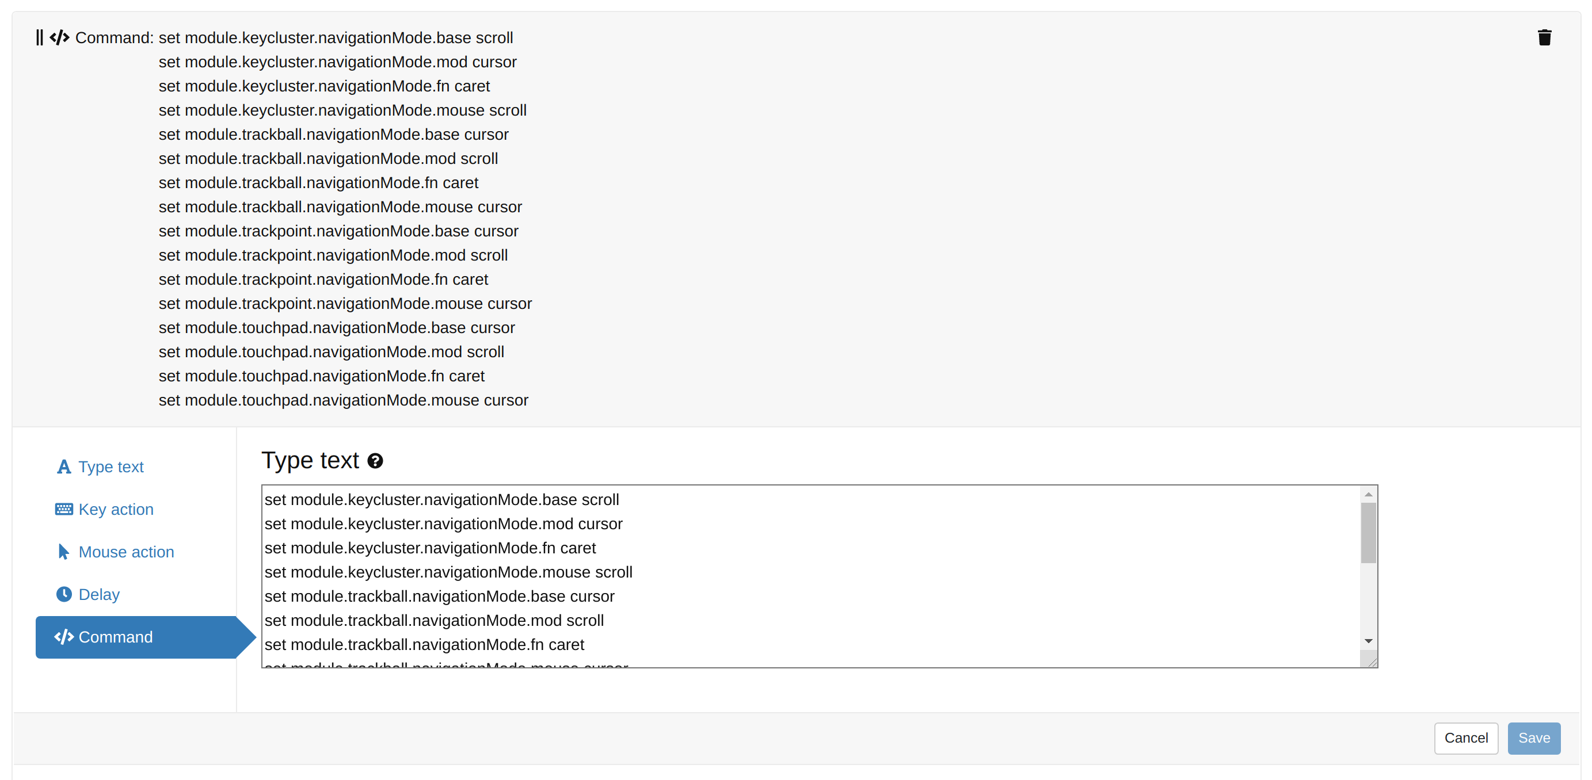The image size is (1592, 780).
Task: Grab the drag handle icon top left
Action: point(40,37)
